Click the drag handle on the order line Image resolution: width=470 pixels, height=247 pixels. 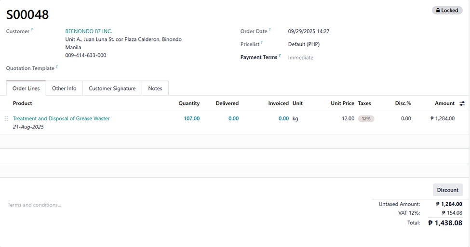pos(6,118)
